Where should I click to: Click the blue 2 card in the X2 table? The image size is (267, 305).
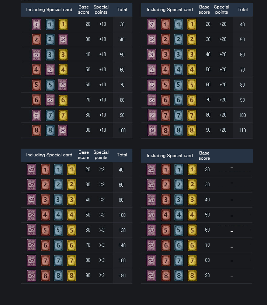58,185
